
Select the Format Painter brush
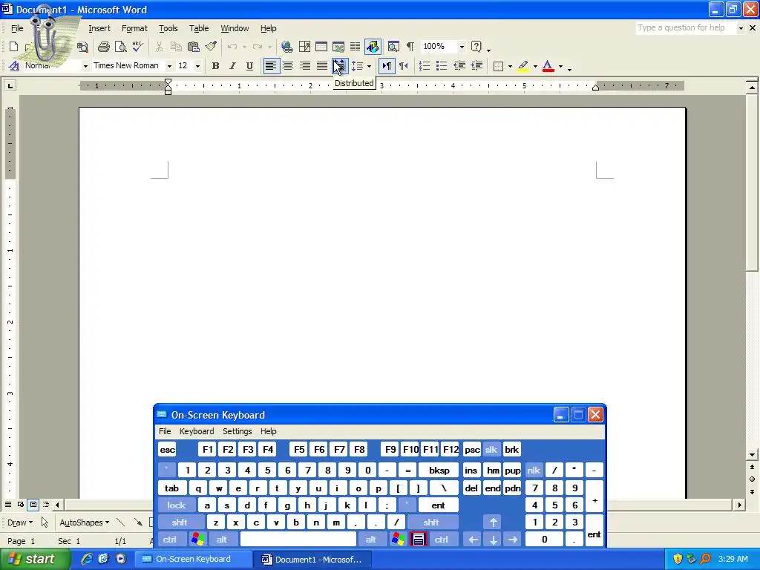point(211,47)
